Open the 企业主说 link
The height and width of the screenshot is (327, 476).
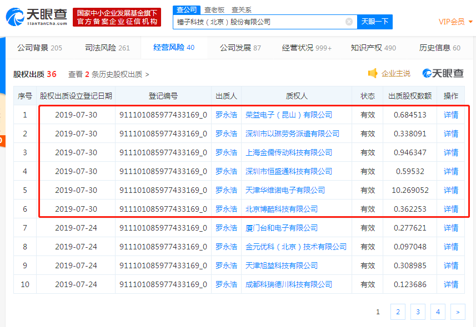click(395, 73)
